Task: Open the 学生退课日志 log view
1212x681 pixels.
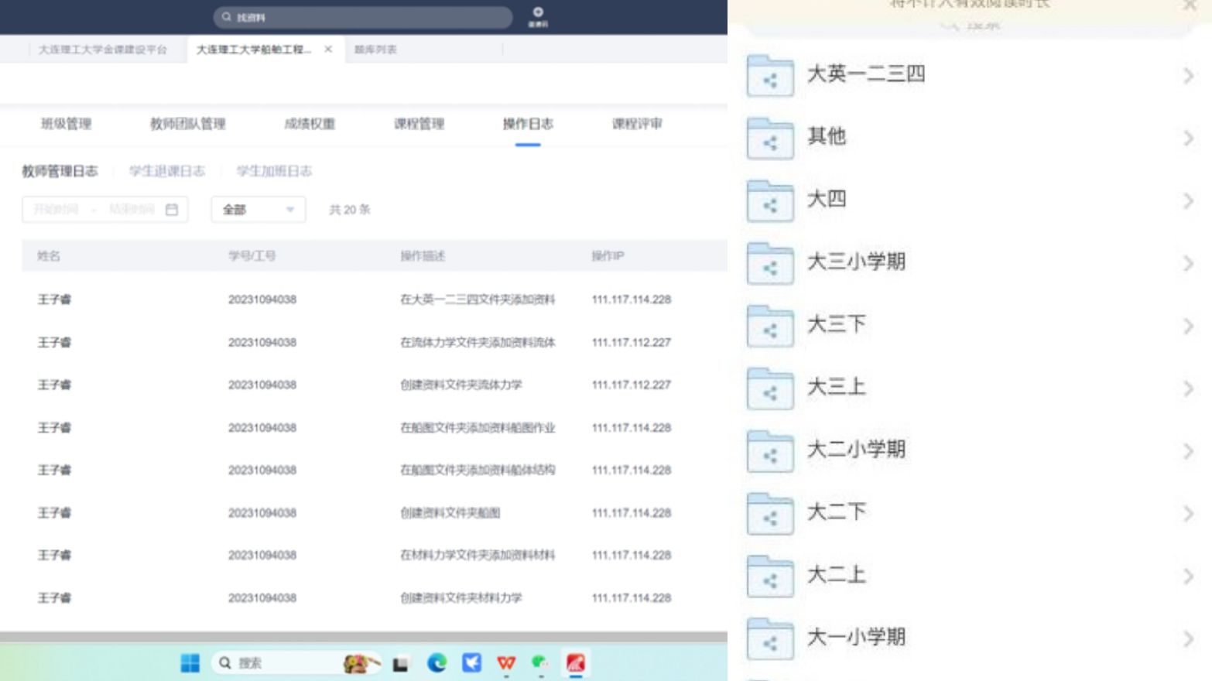Action: (167, 171)
